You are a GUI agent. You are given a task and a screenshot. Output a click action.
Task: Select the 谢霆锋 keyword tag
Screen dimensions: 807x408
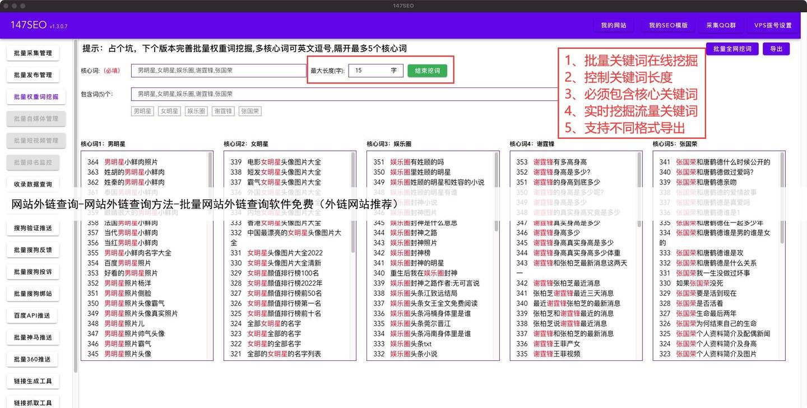coord(222,112)
